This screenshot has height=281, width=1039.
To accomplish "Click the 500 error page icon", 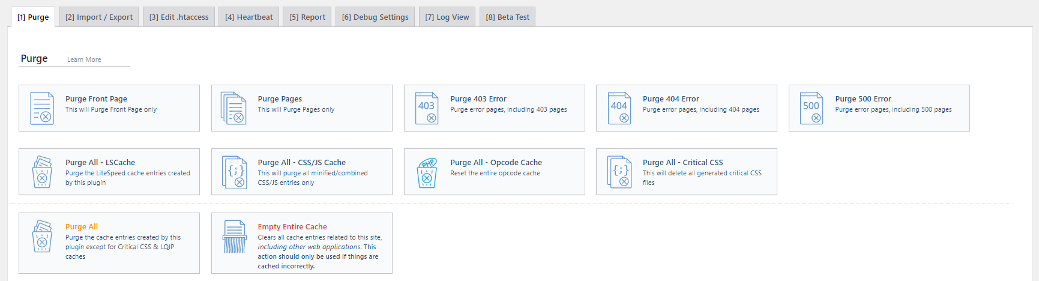I will point(812,108).
